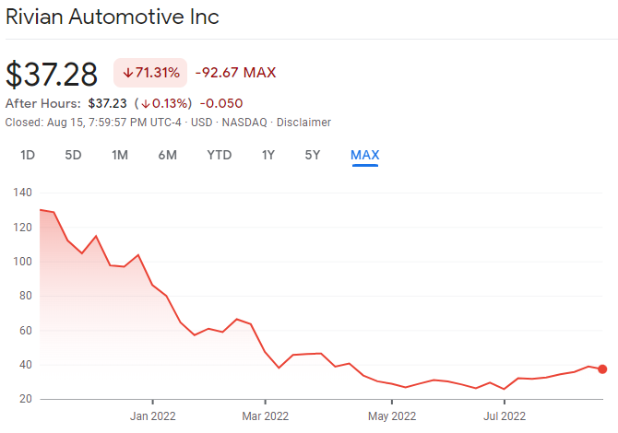618x433 pixels.
Task: Click the $37.23 after-hours price
Action: coord(107,103)
